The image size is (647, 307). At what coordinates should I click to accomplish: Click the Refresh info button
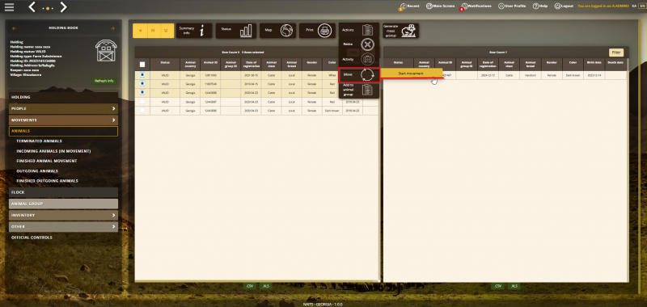pyautogui.click(x=104, y=81)
